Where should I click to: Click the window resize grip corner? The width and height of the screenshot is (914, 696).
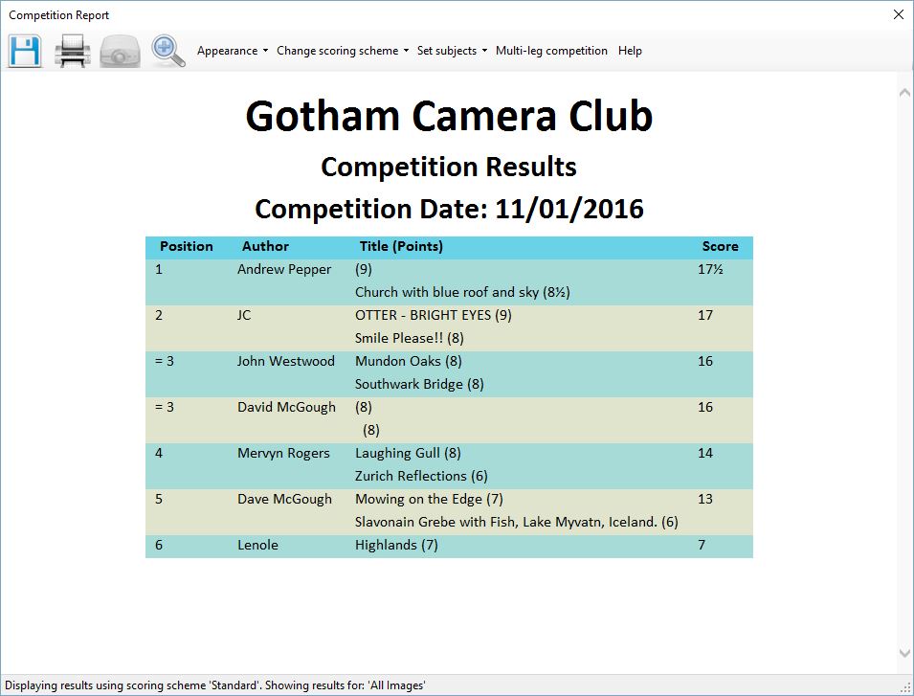click(905, 688)
